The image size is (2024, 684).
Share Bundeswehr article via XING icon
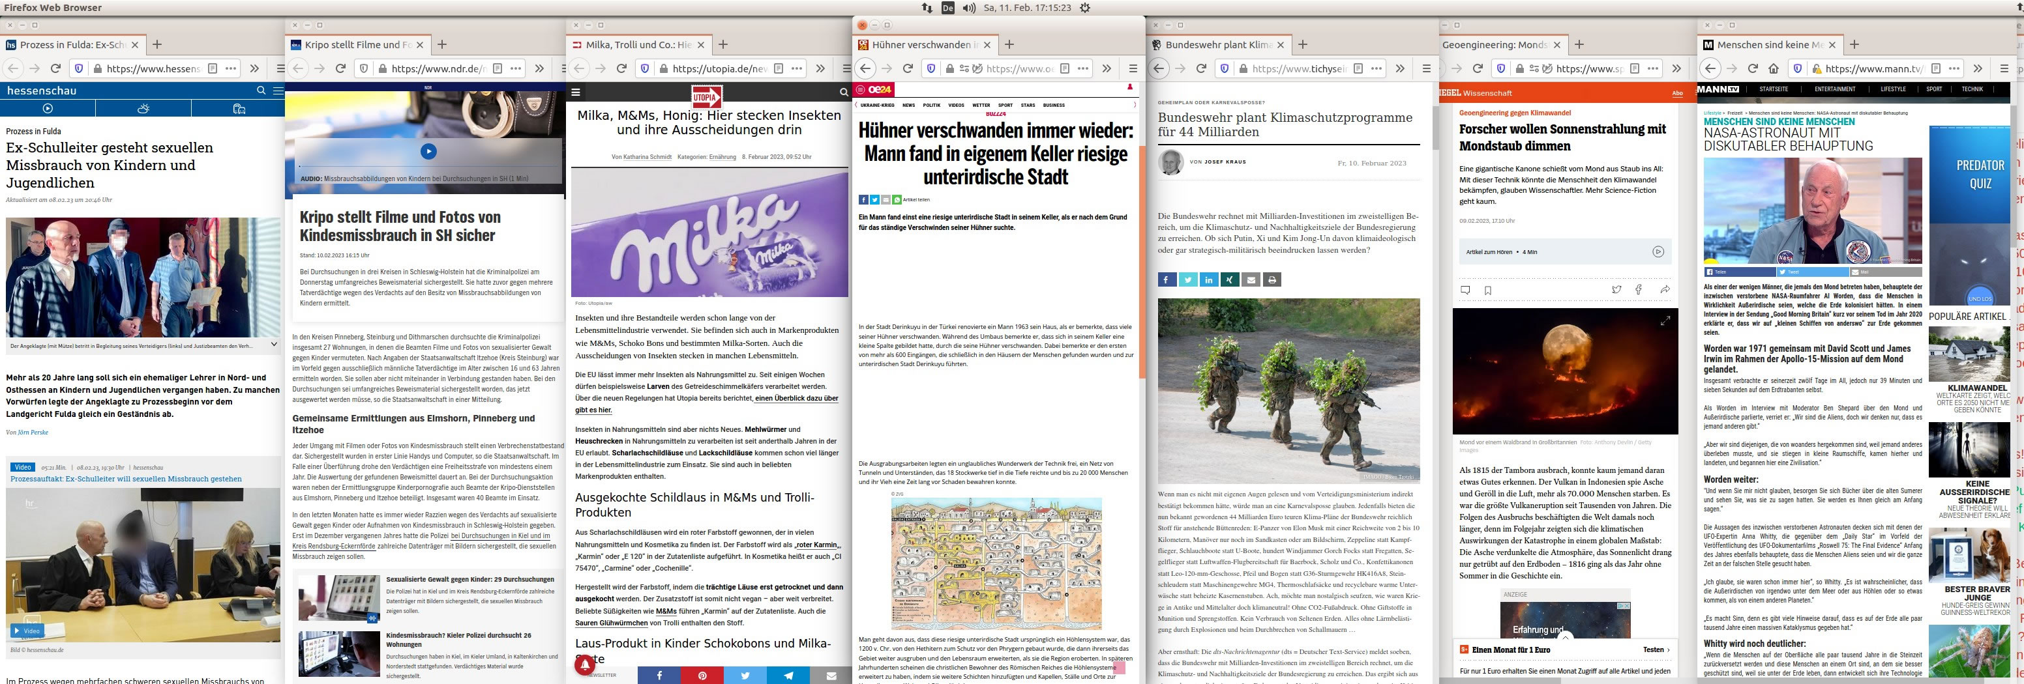[1229, 279]
